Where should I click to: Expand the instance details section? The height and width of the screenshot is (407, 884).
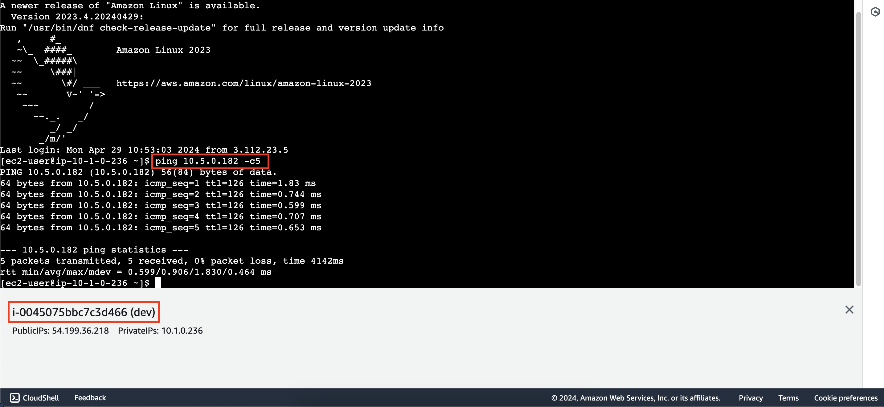[x=84, y=312]
